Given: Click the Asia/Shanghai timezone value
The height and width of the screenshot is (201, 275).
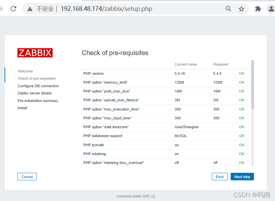Looking at the screenshot, I should click(x=187, y=127).
